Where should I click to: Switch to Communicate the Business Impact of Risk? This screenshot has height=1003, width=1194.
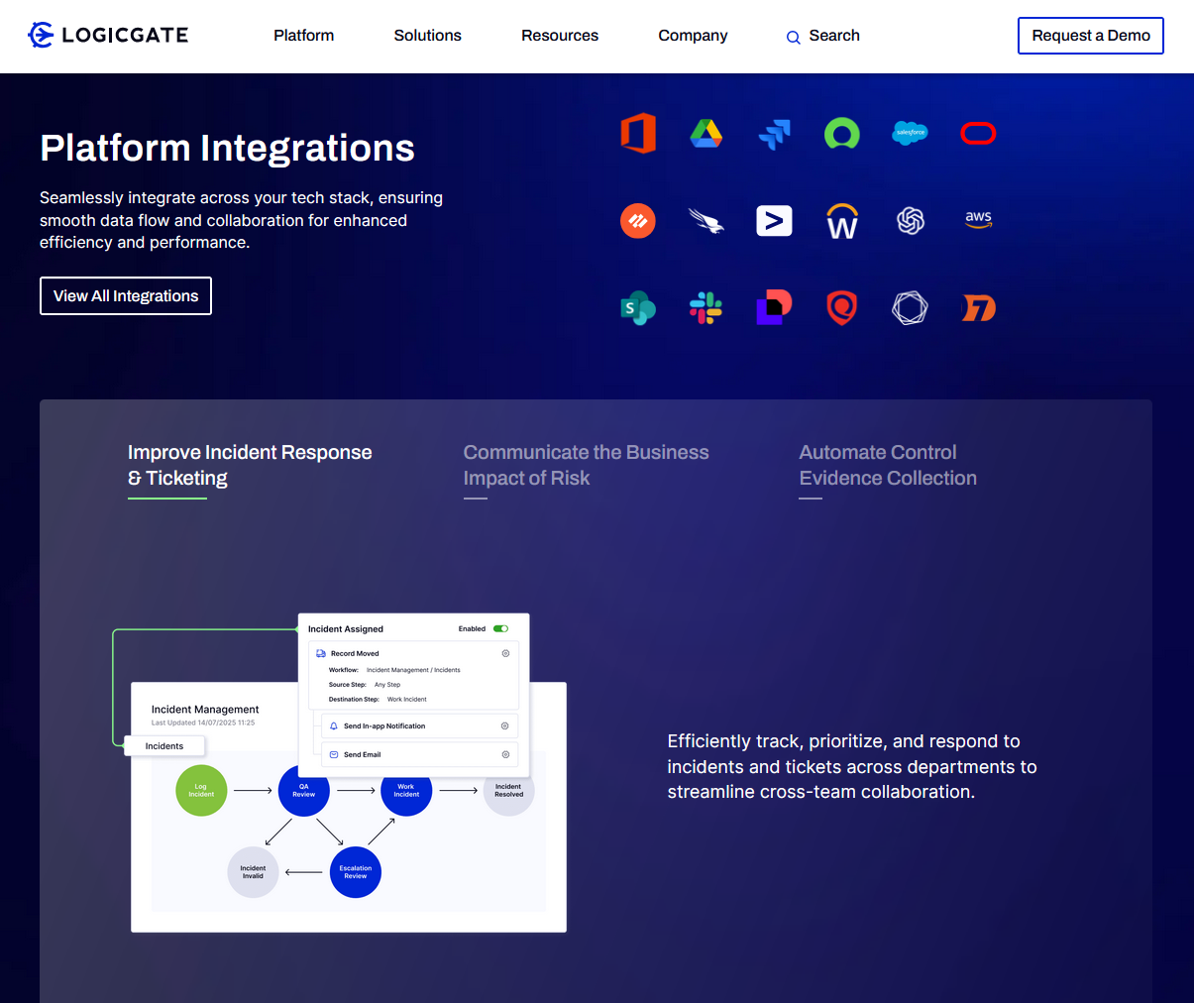pos(586,465)
